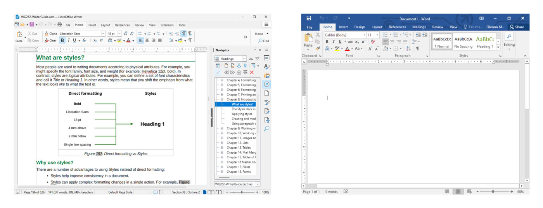Select Align Left in LibreOffice Writer
The image size is (543, 208).
[140, 40]
